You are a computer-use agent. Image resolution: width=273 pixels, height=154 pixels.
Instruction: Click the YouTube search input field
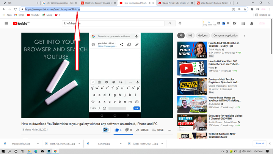click(x=113, y=24)
